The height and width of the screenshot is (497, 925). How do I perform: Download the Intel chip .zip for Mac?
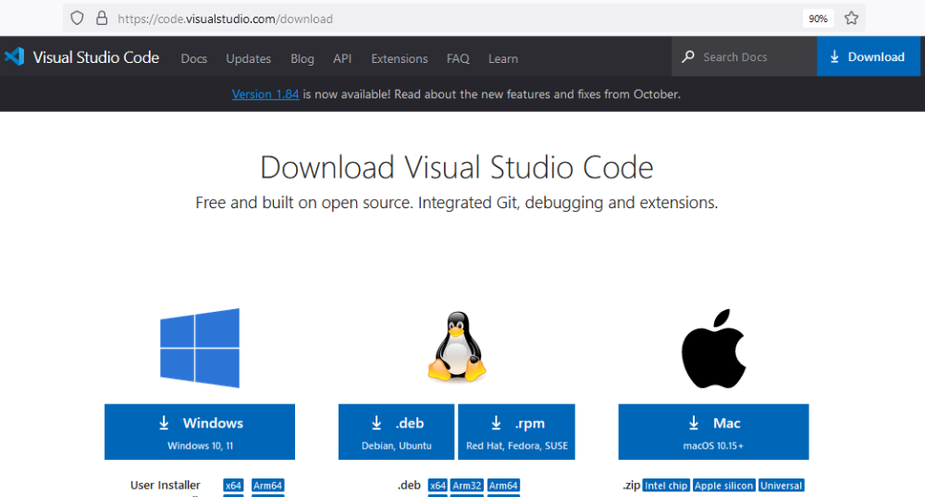(x=666, y=485)
